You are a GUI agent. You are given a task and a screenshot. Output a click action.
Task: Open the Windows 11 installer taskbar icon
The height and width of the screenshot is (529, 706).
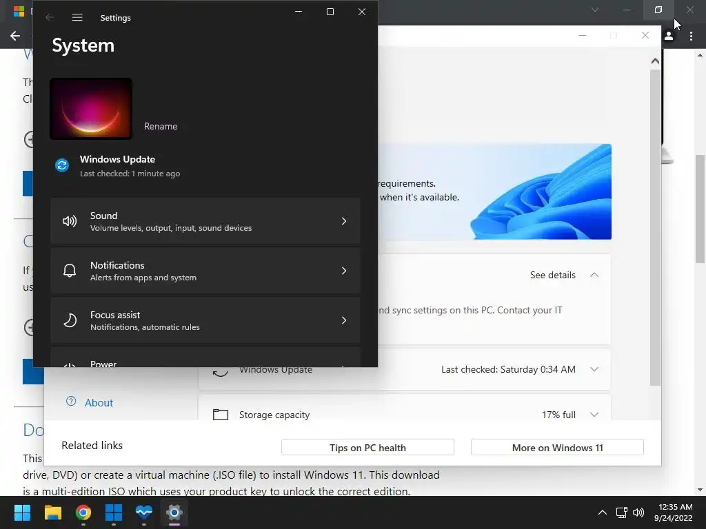click(x=114, y=512)
